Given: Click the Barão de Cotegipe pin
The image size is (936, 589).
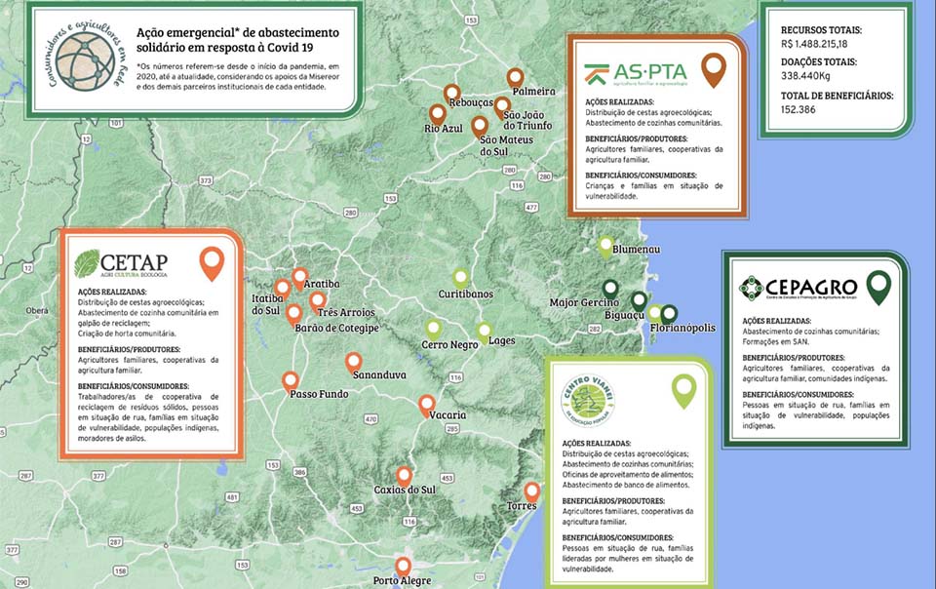Looking at the screenshot, I should click(x=293, y=315).
